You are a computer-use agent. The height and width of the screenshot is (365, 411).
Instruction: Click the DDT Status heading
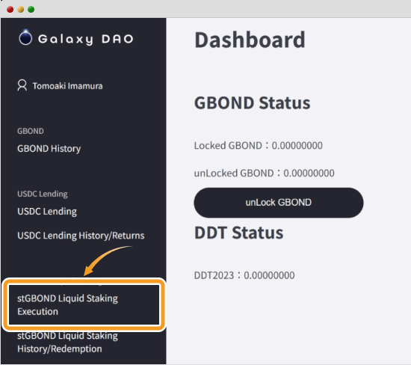pos(239,233)
